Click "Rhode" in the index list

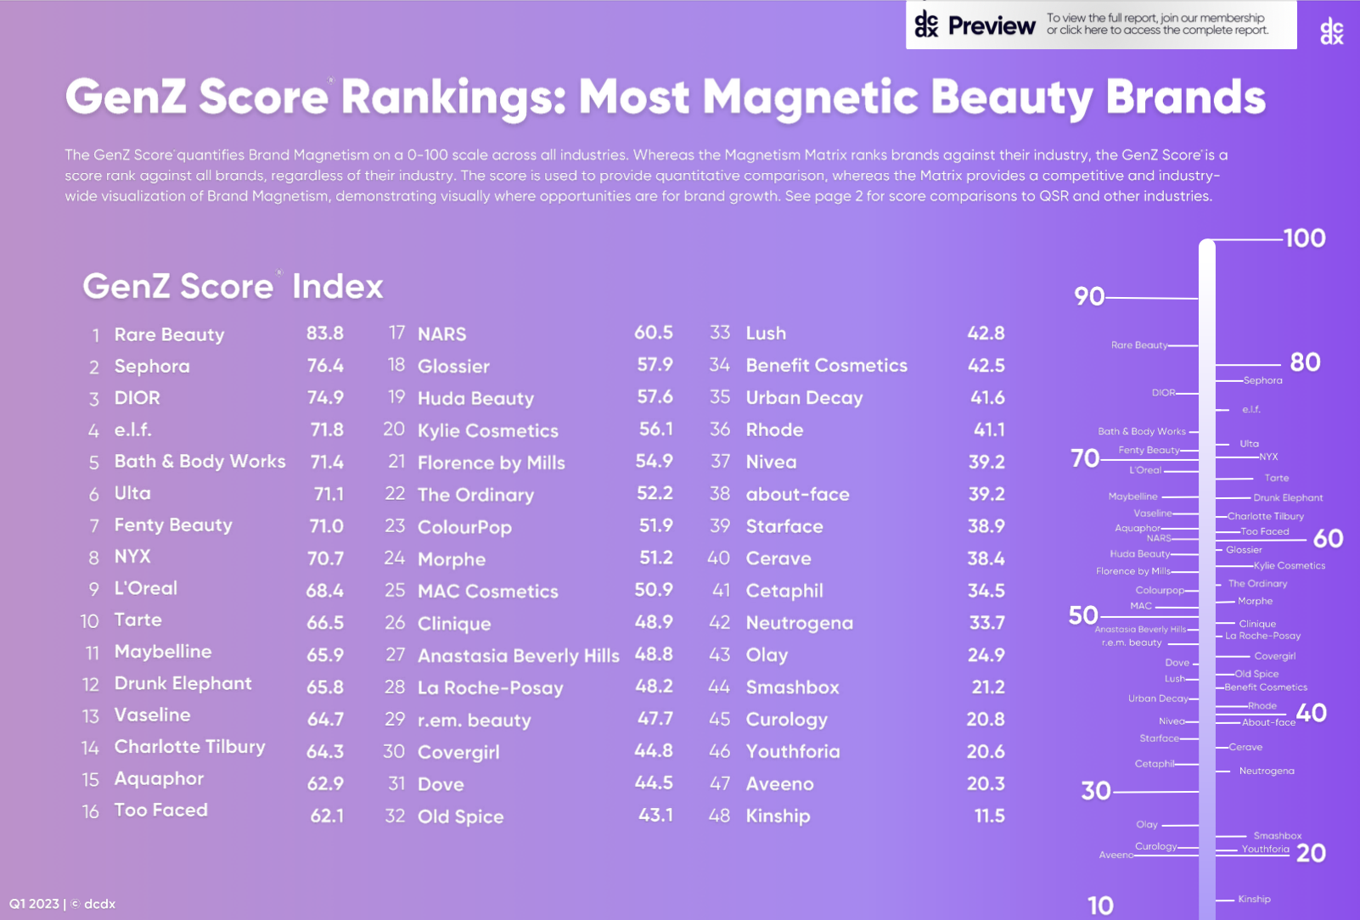pos(775,430)
